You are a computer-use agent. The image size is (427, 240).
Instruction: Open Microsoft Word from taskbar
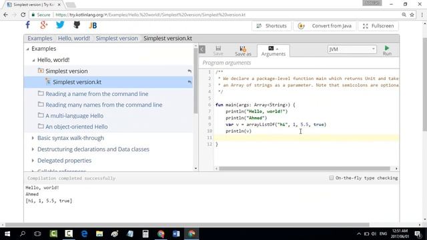(176, 234)
